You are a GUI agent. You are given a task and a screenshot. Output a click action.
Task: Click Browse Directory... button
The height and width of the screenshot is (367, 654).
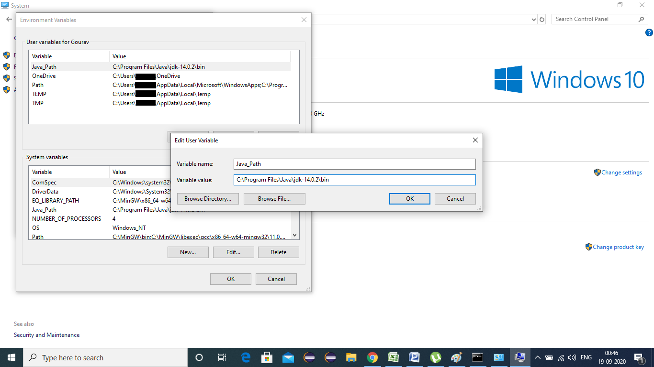208,199
